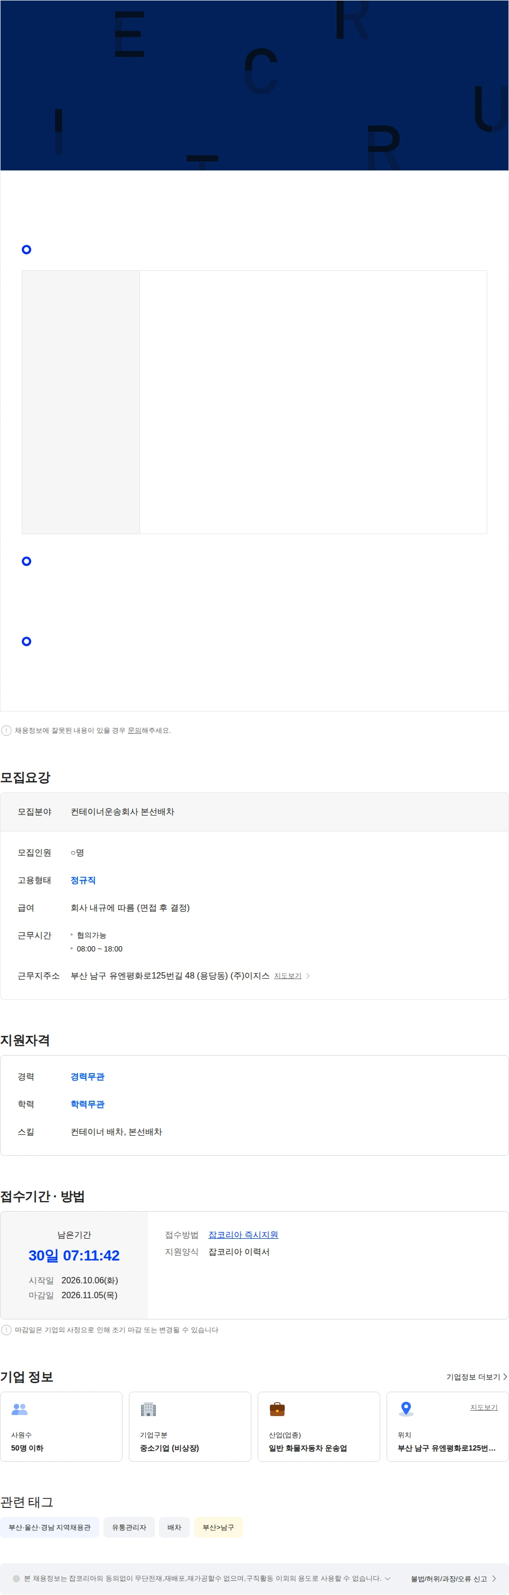This screenshot has height=1595, width=509.
Task: Open 잡코리아 즉시지원 link
Action: [x=243, y=1234]
